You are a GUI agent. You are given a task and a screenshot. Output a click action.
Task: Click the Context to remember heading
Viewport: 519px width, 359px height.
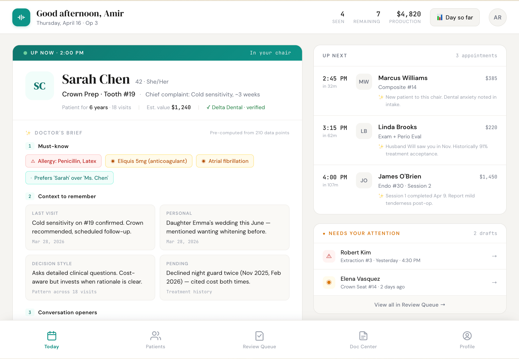point(67,196)
